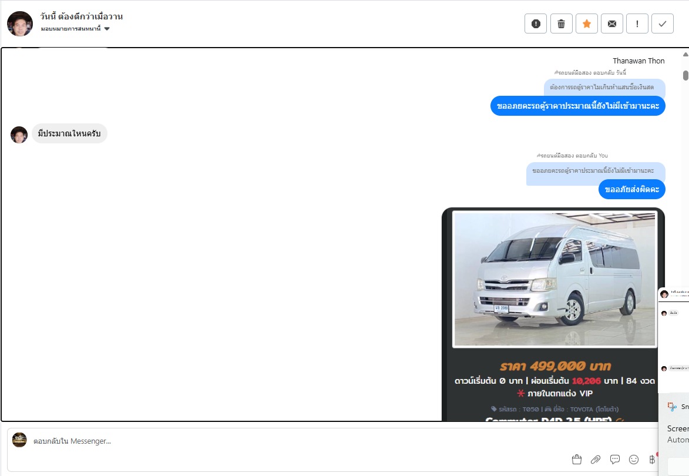The image size is (689, 476).
Task: Open customer name วันนี้ ต้องดีกว่าเมื่อวาน
Action: [x=81, y=16]
